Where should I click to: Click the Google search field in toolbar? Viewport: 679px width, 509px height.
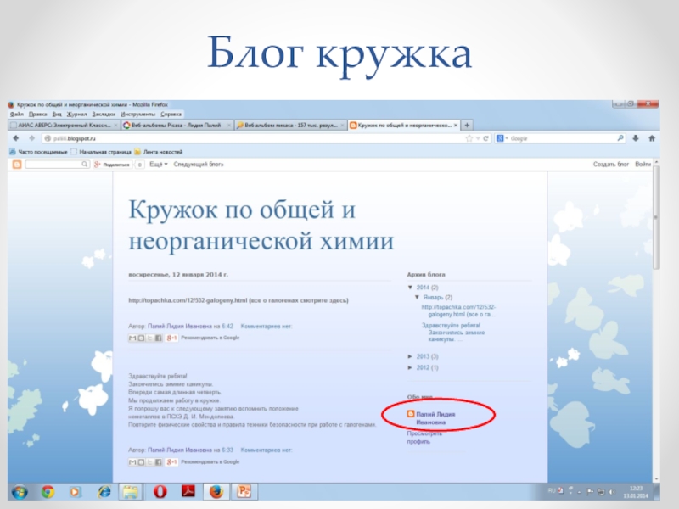coord(543,137)
